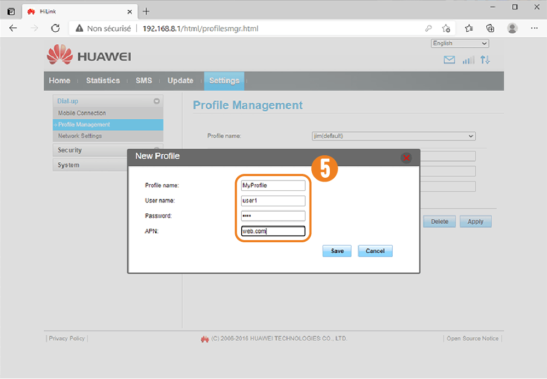Image resolution: width=547 pixels, height=379 pixels.
Task: Open the Profile name jim(default) dropdown
Action: (393, 136)
